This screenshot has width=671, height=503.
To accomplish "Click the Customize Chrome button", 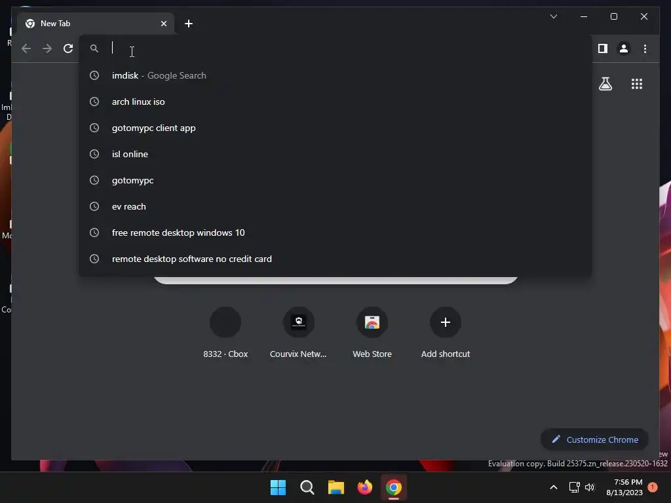I will pyautogui.click(x=594, y=439).
